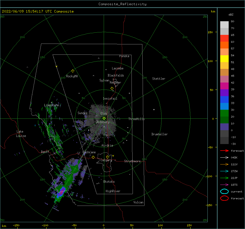Click the slate-purple swatch between 10 and 0

coord(224,127)
